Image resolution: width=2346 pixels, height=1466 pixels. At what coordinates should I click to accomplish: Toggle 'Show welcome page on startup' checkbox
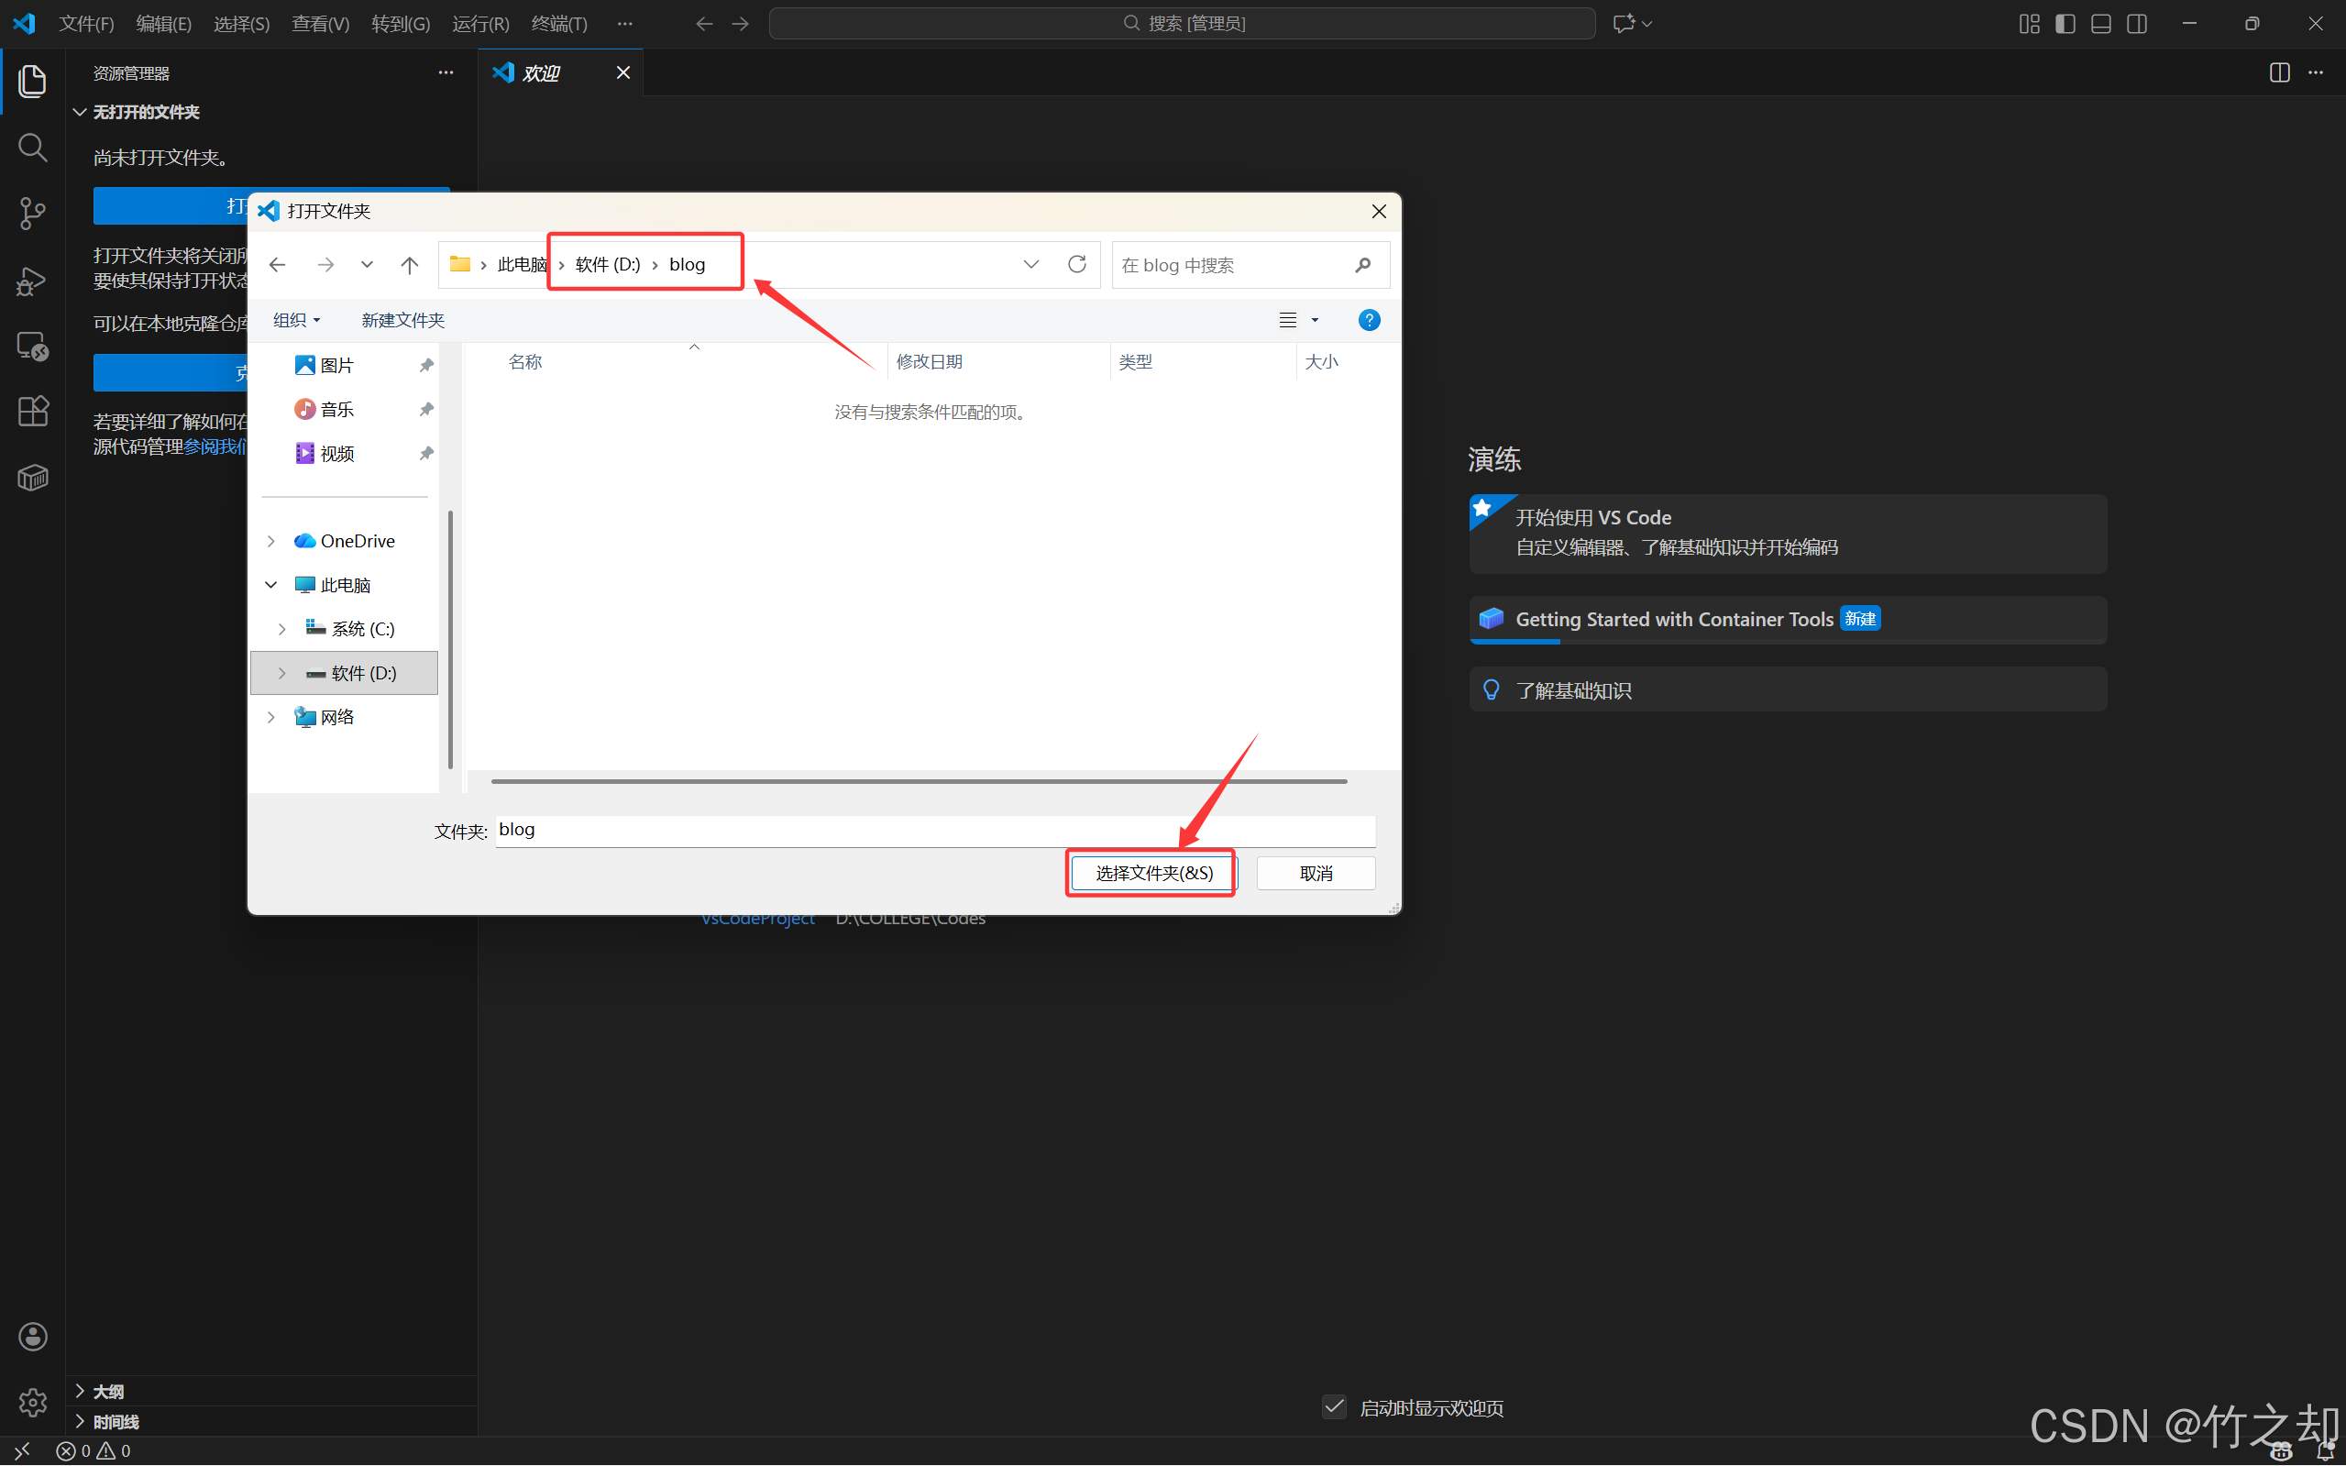click(1334, 1406)
